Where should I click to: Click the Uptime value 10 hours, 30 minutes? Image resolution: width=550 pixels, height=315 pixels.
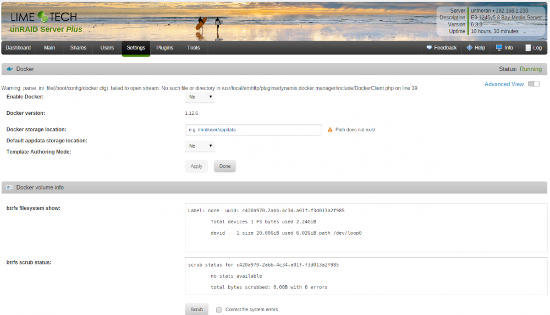(494, 31)
